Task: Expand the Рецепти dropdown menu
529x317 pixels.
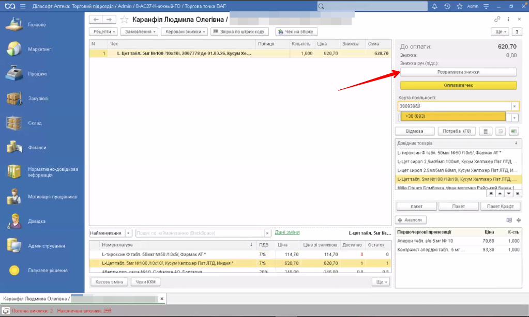Action: [103, 31]
